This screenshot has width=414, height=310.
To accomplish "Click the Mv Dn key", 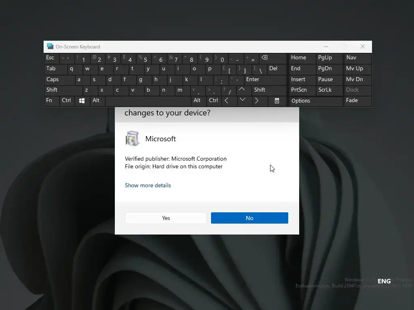I will pyautogui.click(x=357, y=80).
